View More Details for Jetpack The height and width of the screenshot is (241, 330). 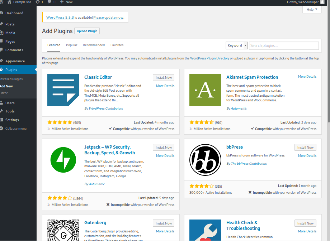coord(165,156)
